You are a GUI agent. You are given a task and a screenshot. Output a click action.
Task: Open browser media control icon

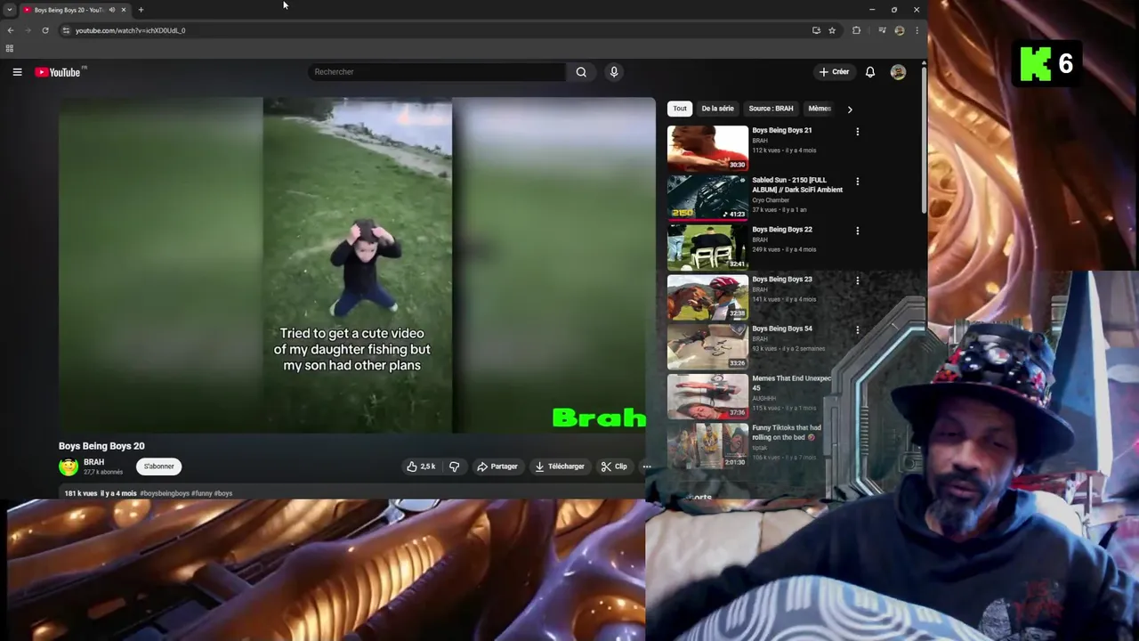tap(882, 30)
